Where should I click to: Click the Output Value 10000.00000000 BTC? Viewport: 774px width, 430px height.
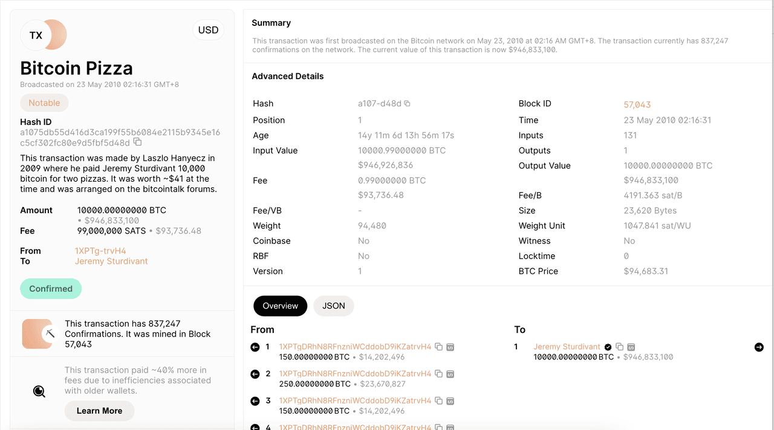coord(668,165)
